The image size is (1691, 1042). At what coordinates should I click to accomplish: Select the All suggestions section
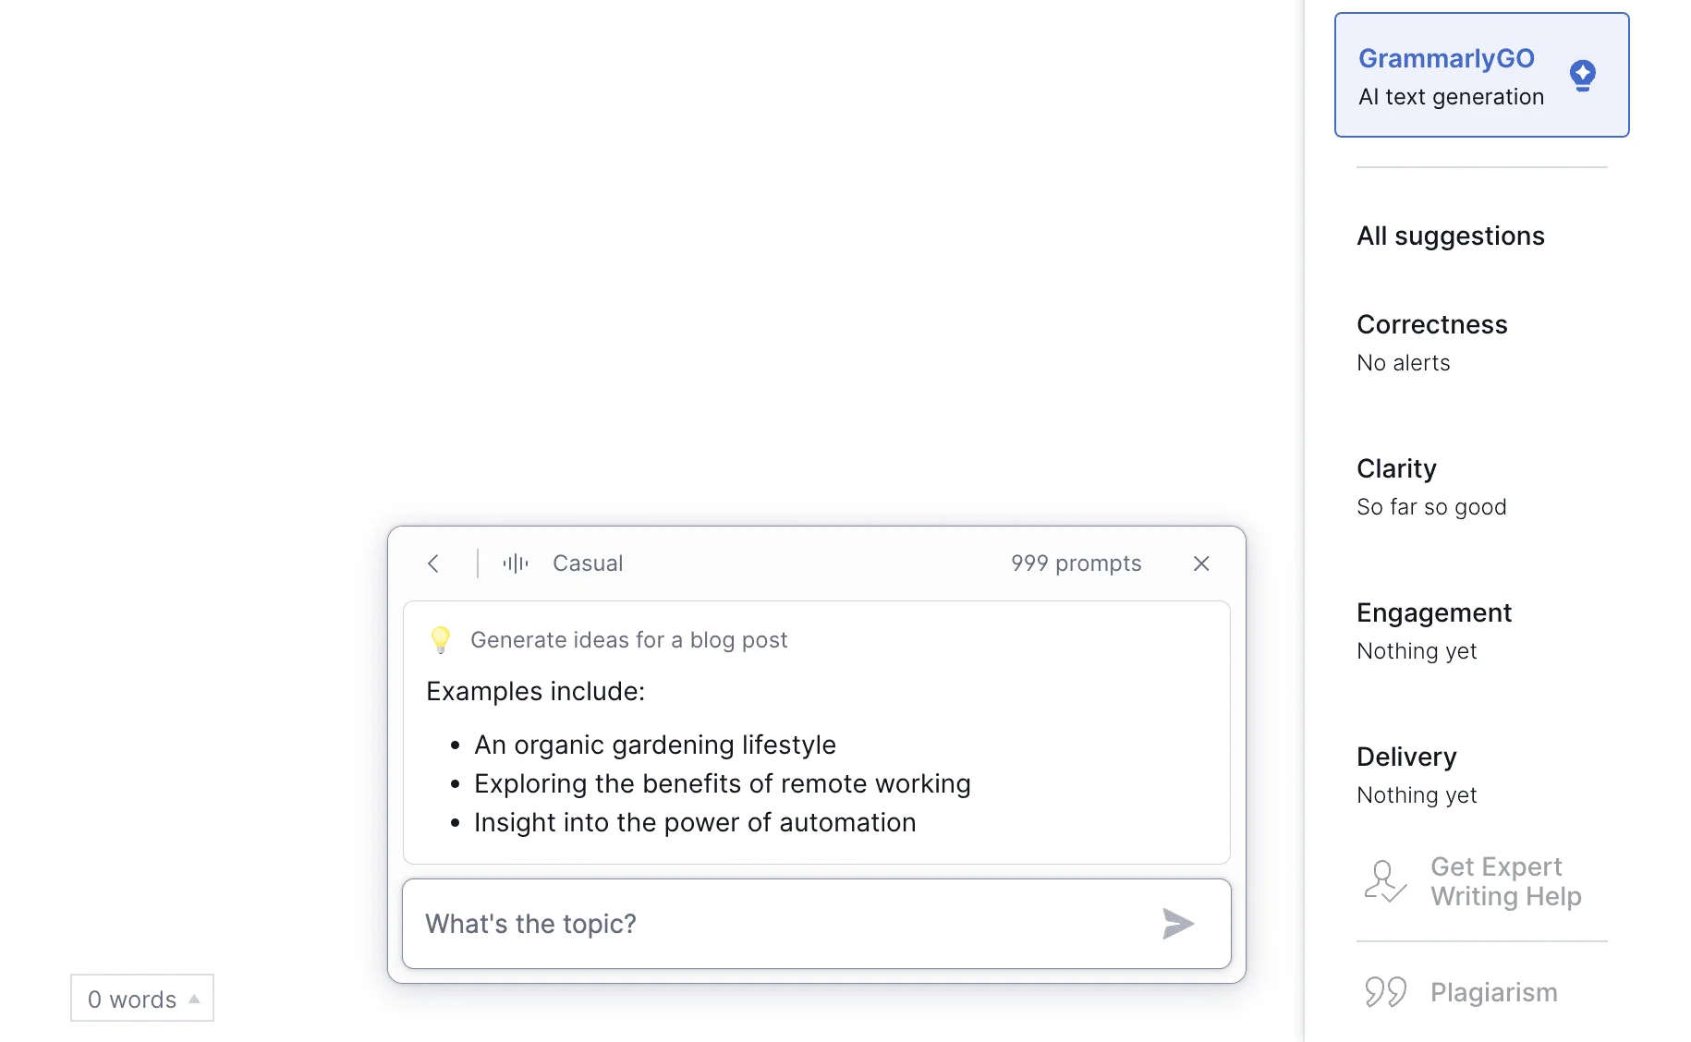(x=1450, y=236)
